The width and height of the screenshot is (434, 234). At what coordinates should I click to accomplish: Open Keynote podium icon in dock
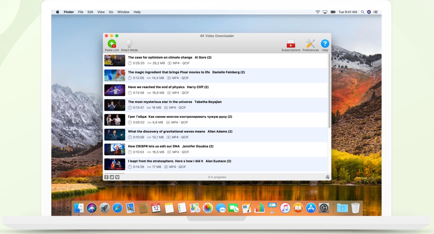(272, 208)
